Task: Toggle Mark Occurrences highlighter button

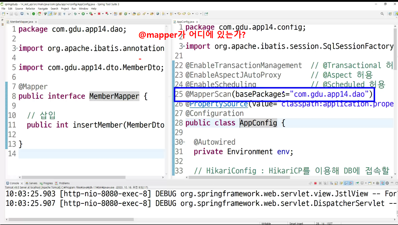Action: 50,14
